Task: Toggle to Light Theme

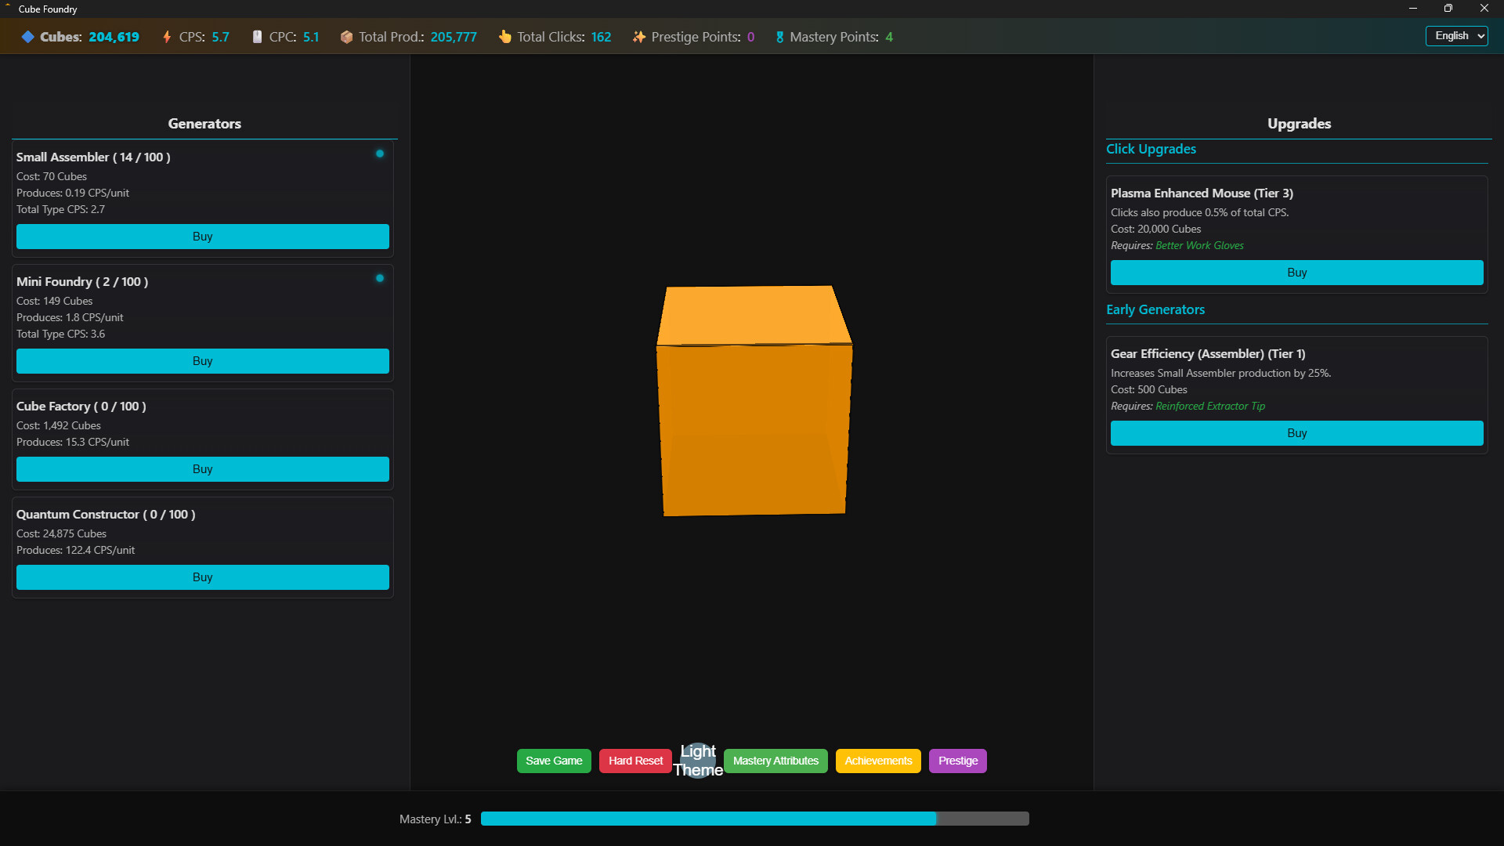Action: [697, 761]
